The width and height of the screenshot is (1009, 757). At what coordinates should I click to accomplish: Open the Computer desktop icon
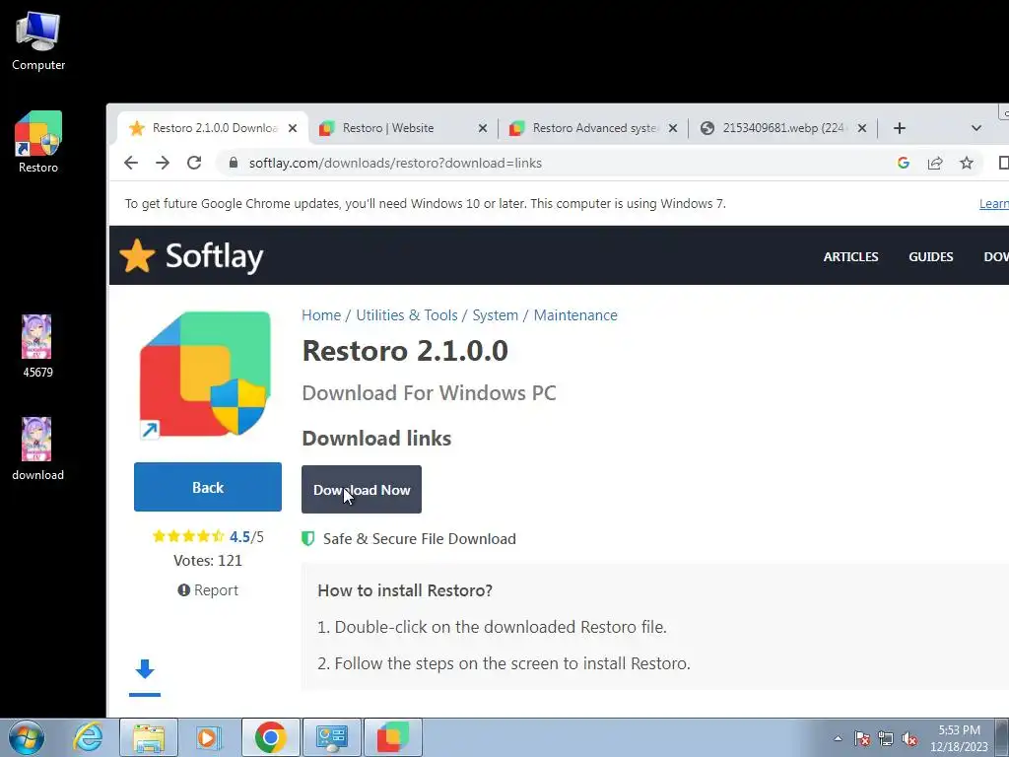(x=38, y=41)
